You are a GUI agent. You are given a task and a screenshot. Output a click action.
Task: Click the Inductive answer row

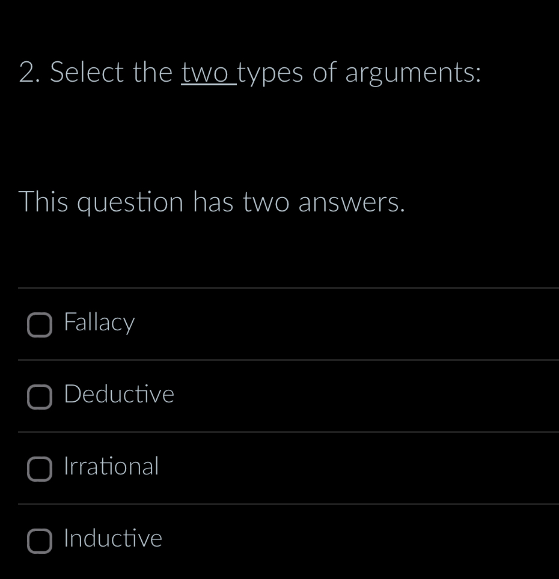(279, 539)
